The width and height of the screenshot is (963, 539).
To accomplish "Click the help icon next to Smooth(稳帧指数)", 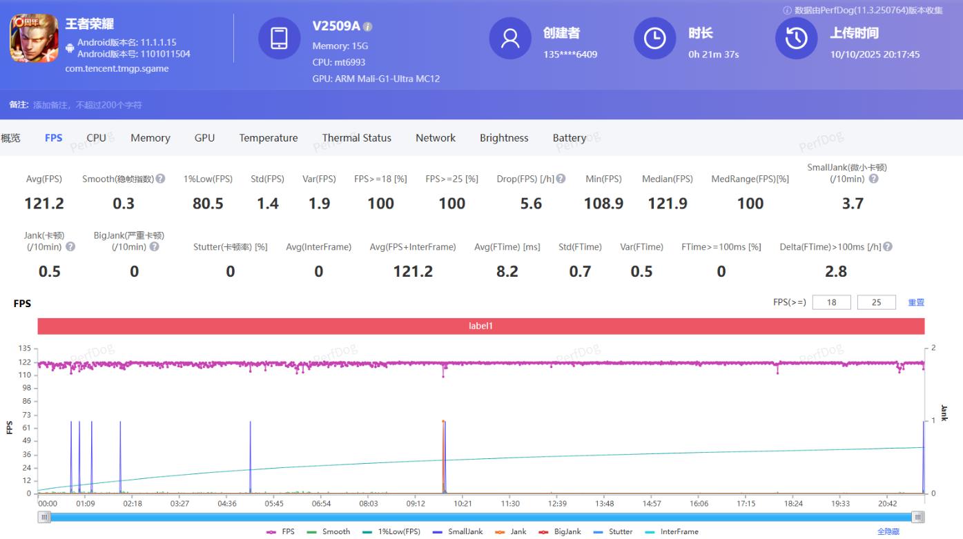I will [x=161, y=179].
